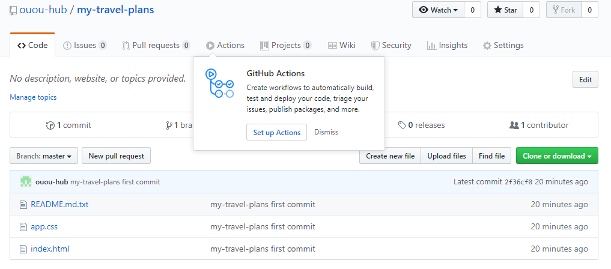Click the README.md.txt file icon

[23, 204]
